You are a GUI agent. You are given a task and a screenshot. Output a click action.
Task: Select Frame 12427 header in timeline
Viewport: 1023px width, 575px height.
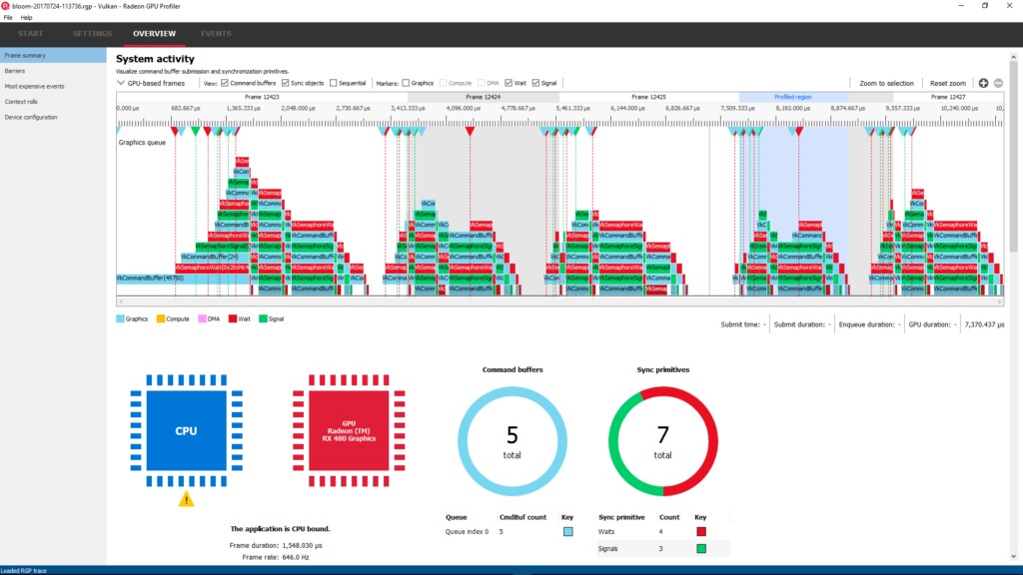pos(948,97)
